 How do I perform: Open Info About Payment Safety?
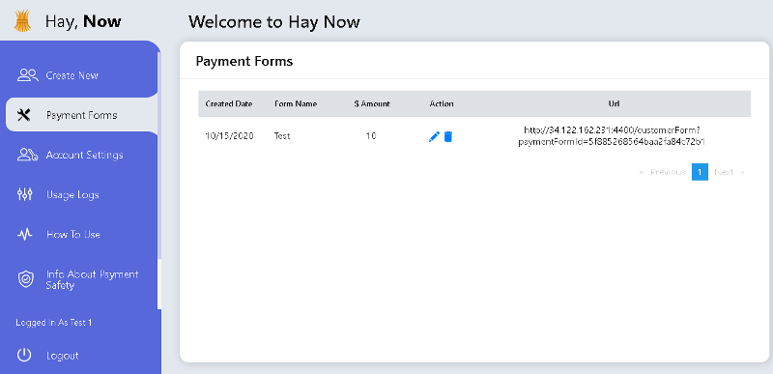(x=92, y=279)
